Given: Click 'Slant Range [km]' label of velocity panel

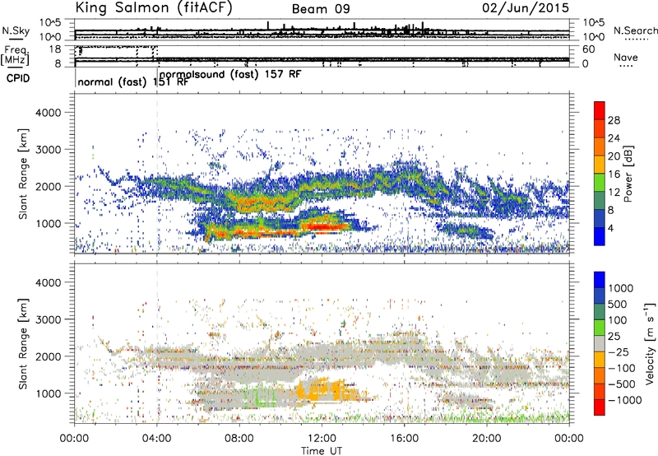Looking at the screenshot, I should (23, 344).
